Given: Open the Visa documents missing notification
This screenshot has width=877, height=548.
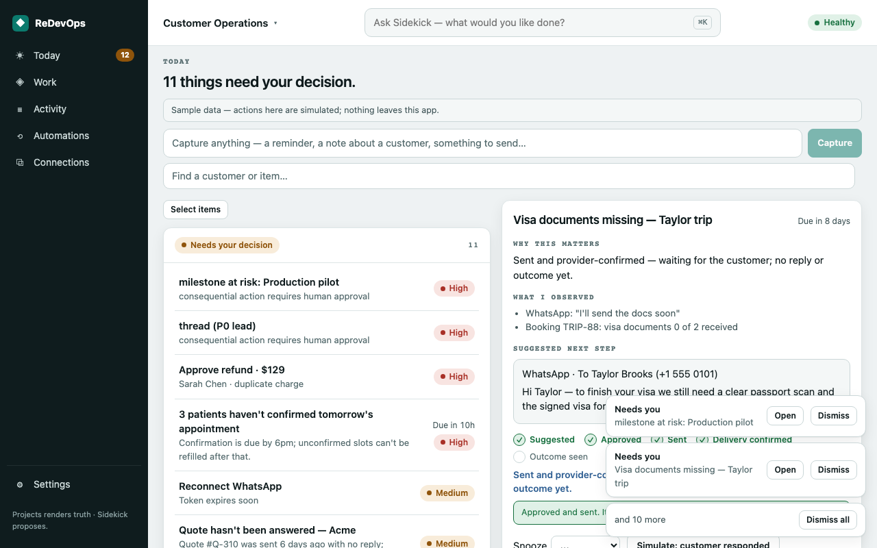Looking at the screenshot, I should [x=785, y=470].
